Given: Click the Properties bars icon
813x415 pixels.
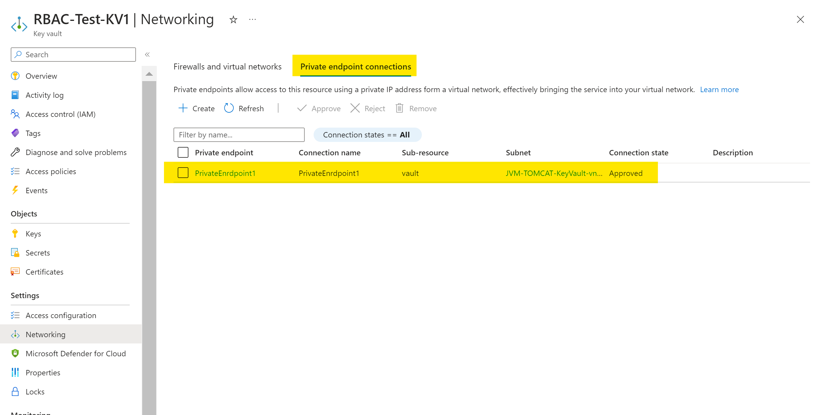Looking at the screenshot, I should pyautogui.click(x=15, y=373).
